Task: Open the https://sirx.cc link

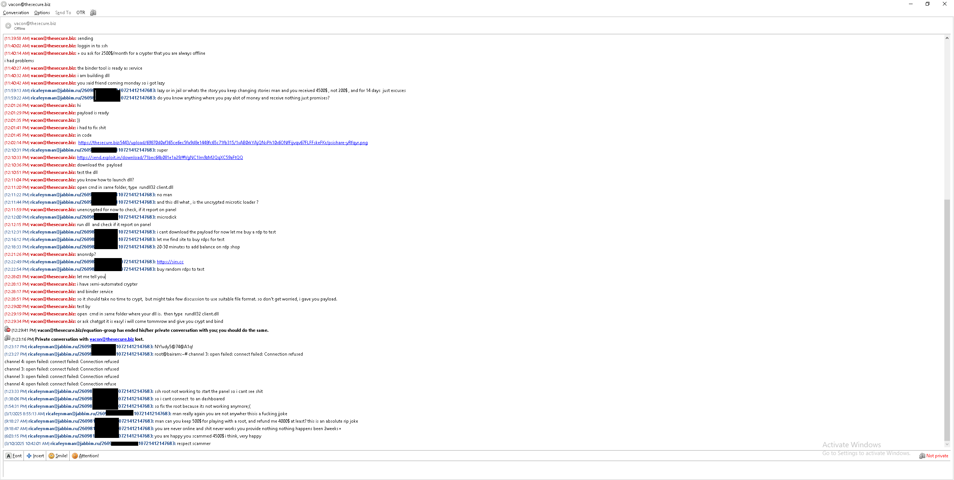Action: (x=170, y=262)
